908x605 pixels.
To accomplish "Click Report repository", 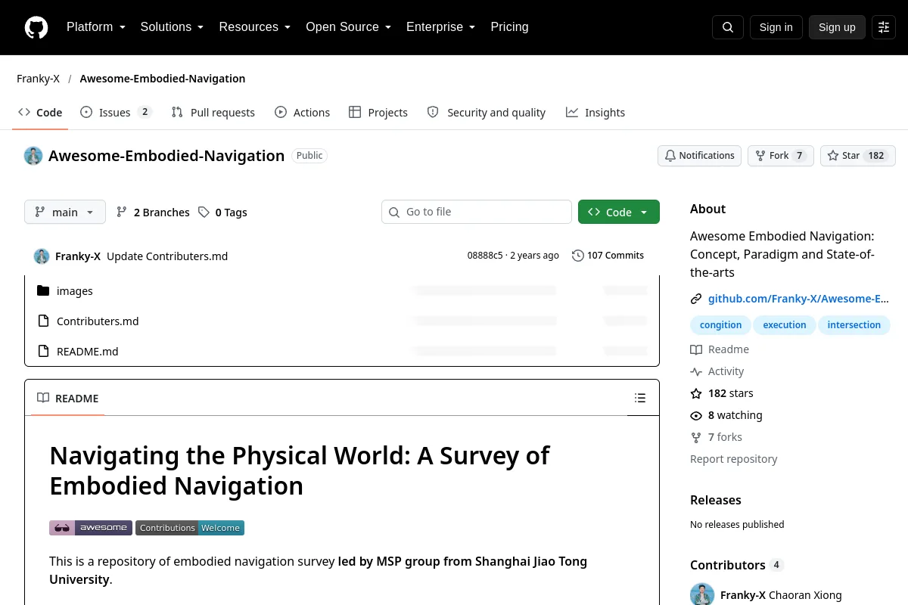I will (x=733, y=459).
